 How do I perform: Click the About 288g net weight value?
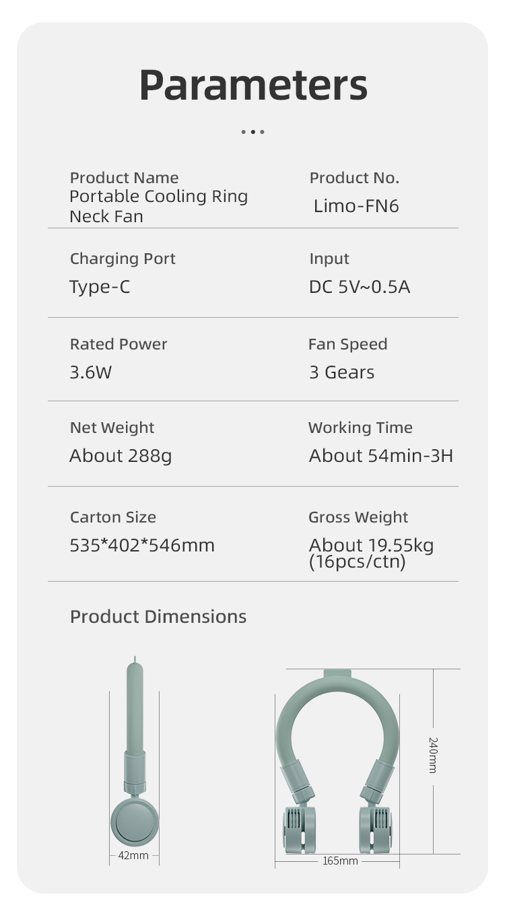coord(121,456)
